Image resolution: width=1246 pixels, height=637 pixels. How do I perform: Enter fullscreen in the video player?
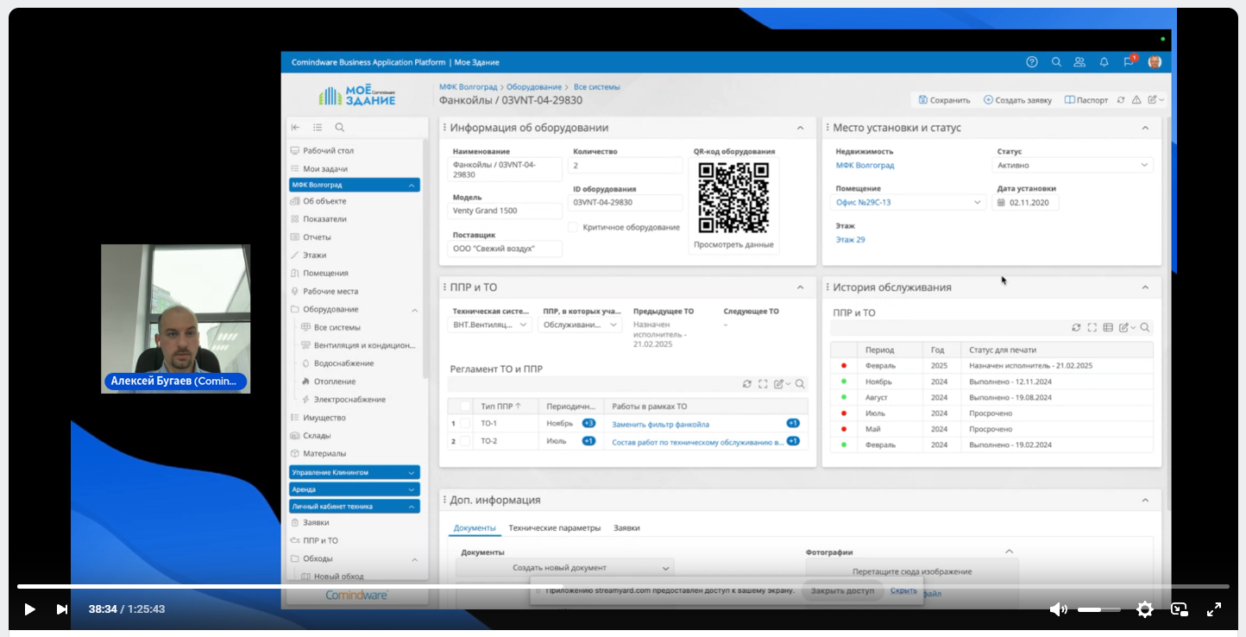[1214, 609]
